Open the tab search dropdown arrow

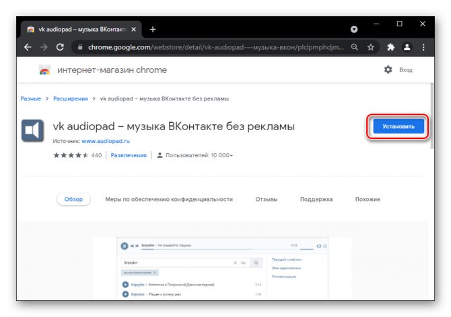click(354, 30)
